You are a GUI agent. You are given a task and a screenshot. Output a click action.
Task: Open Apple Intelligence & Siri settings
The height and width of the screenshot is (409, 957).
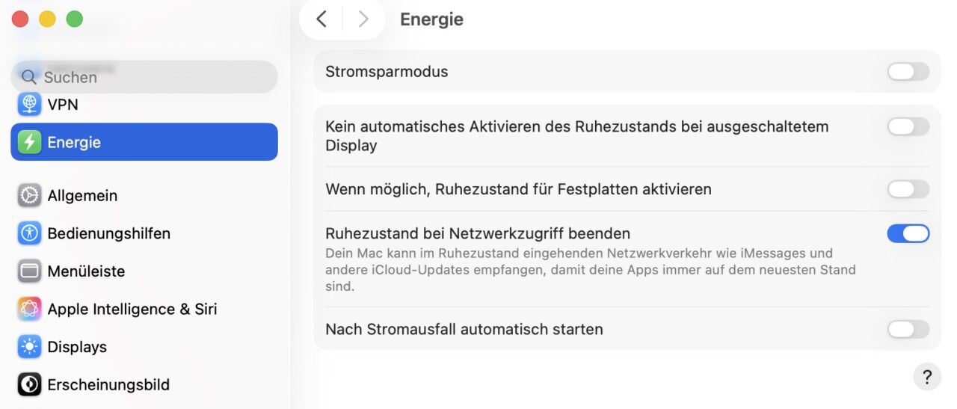coord(132,309)
